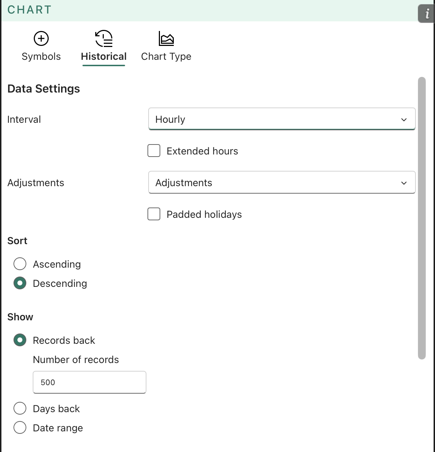The width and height of the screenshot is (435, 452).
Task: Click the Symbols plus-circle icon
Action: pyautogui.click(x=41, y=38)
